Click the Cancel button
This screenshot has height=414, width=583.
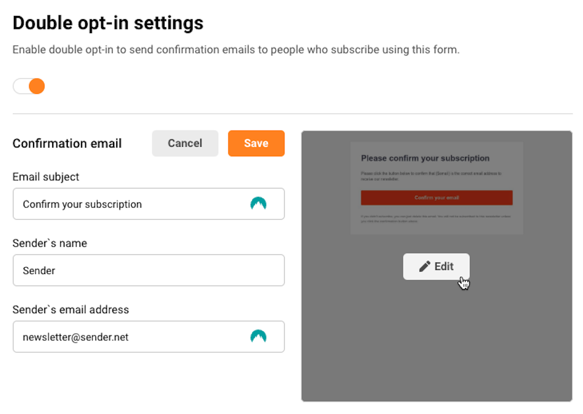(x=185, y=144)
